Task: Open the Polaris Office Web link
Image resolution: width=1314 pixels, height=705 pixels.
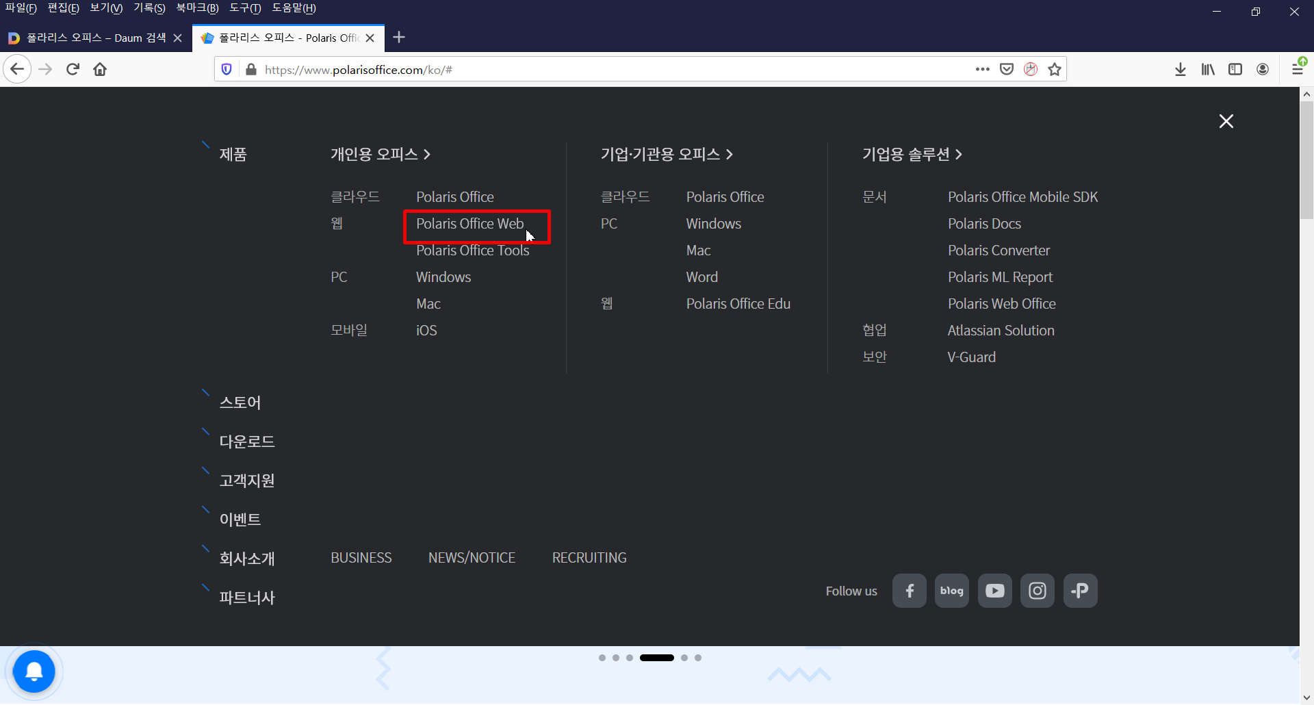Action: [x=470, y=224]
